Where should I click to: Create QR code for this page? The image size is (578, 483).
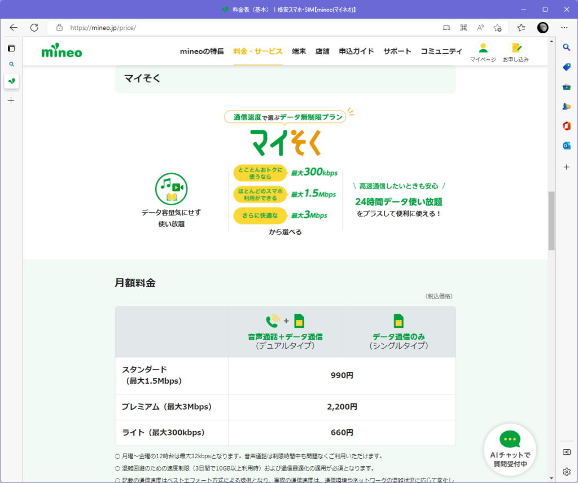click(463, 28)
